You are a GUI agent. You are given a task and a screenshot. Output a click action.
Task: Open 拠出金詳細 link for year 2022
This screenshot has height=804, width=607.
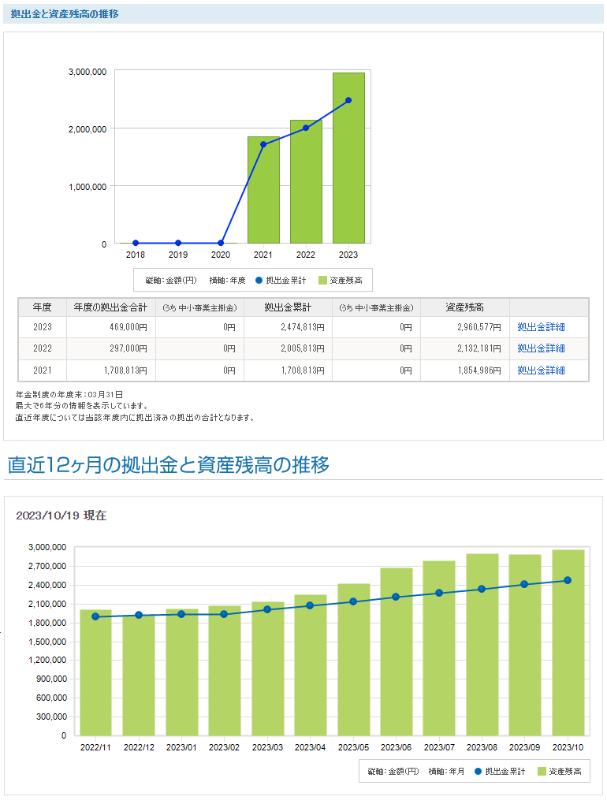541,348
